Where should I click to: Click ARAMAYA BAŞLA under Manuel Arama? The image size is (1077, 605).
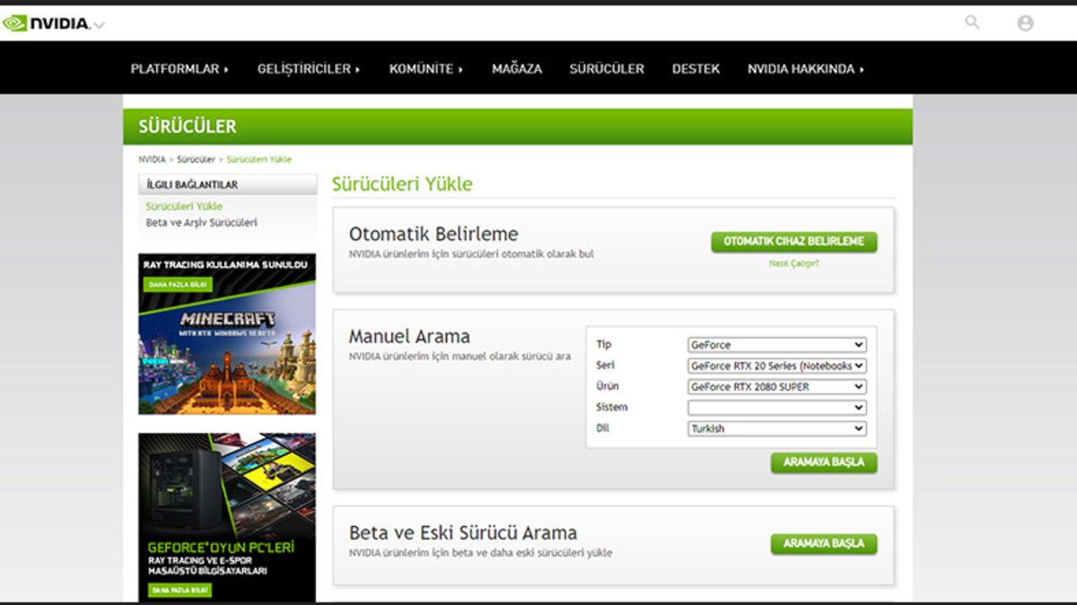pyautogui.click(x=823, y=462)
